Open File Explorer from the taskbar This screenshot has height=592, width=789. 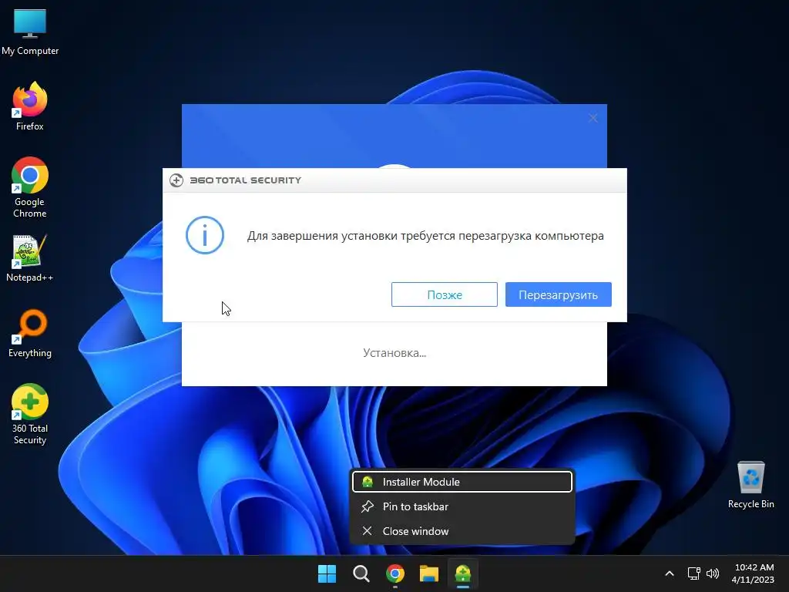(x=429, y=573)
